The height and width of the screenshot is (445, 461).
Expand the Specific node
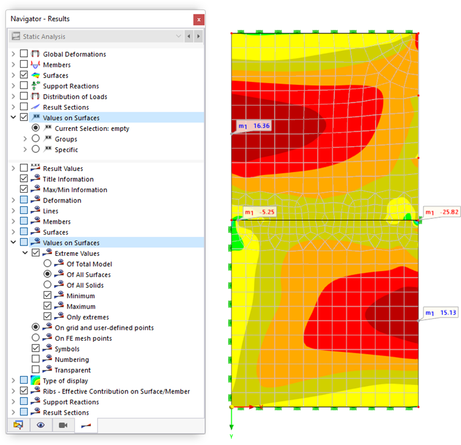25,149
